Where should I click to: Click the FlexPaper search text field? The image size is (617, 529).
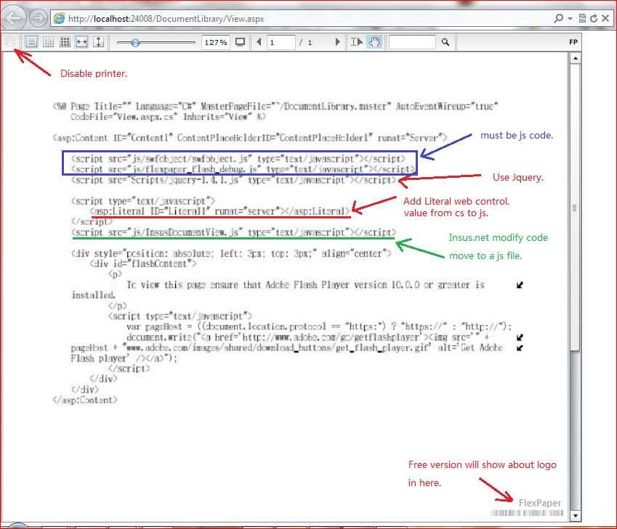pos(412,42)
